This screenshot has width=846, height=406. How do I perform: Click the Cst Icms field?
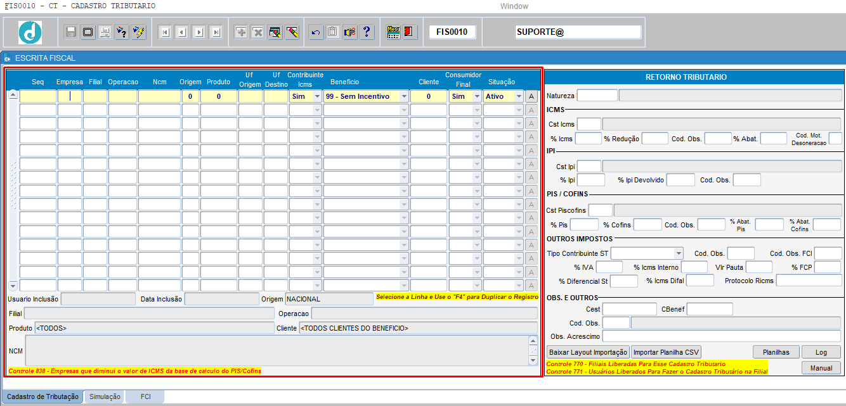point(589,124)
